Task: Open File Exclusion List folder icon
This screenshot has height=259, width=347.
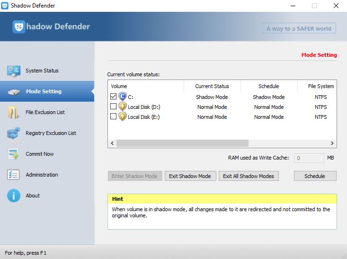Action: 14,113
